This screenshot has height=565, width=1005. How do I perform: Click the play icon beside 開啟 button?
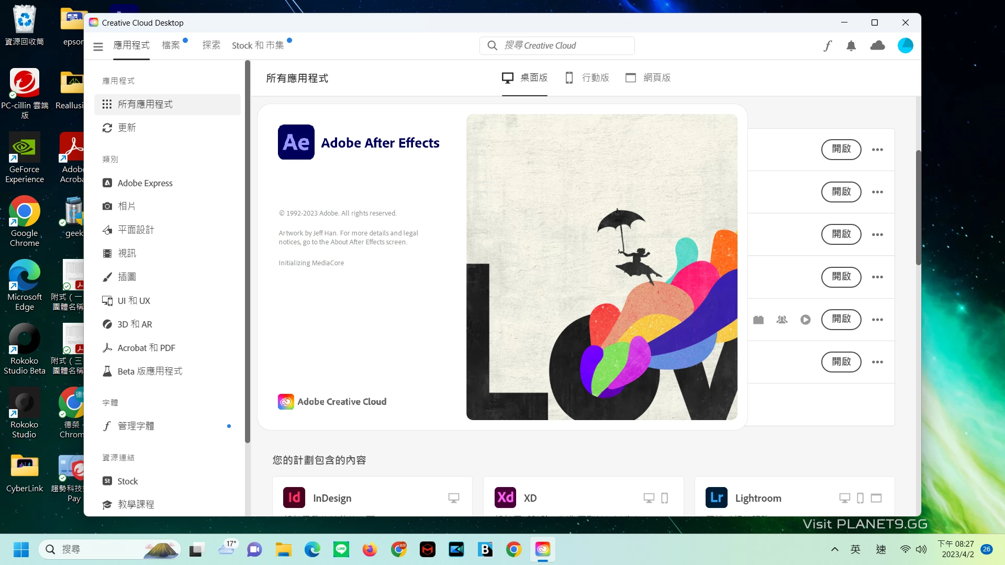pyautogui.click(x=806, y=320)
